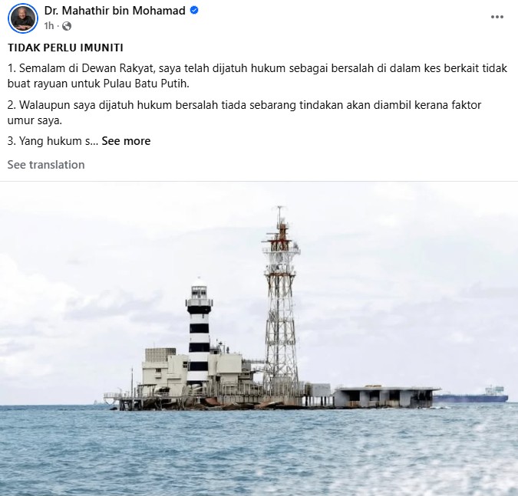Open the three-dot post options menu

pos(497,17)
